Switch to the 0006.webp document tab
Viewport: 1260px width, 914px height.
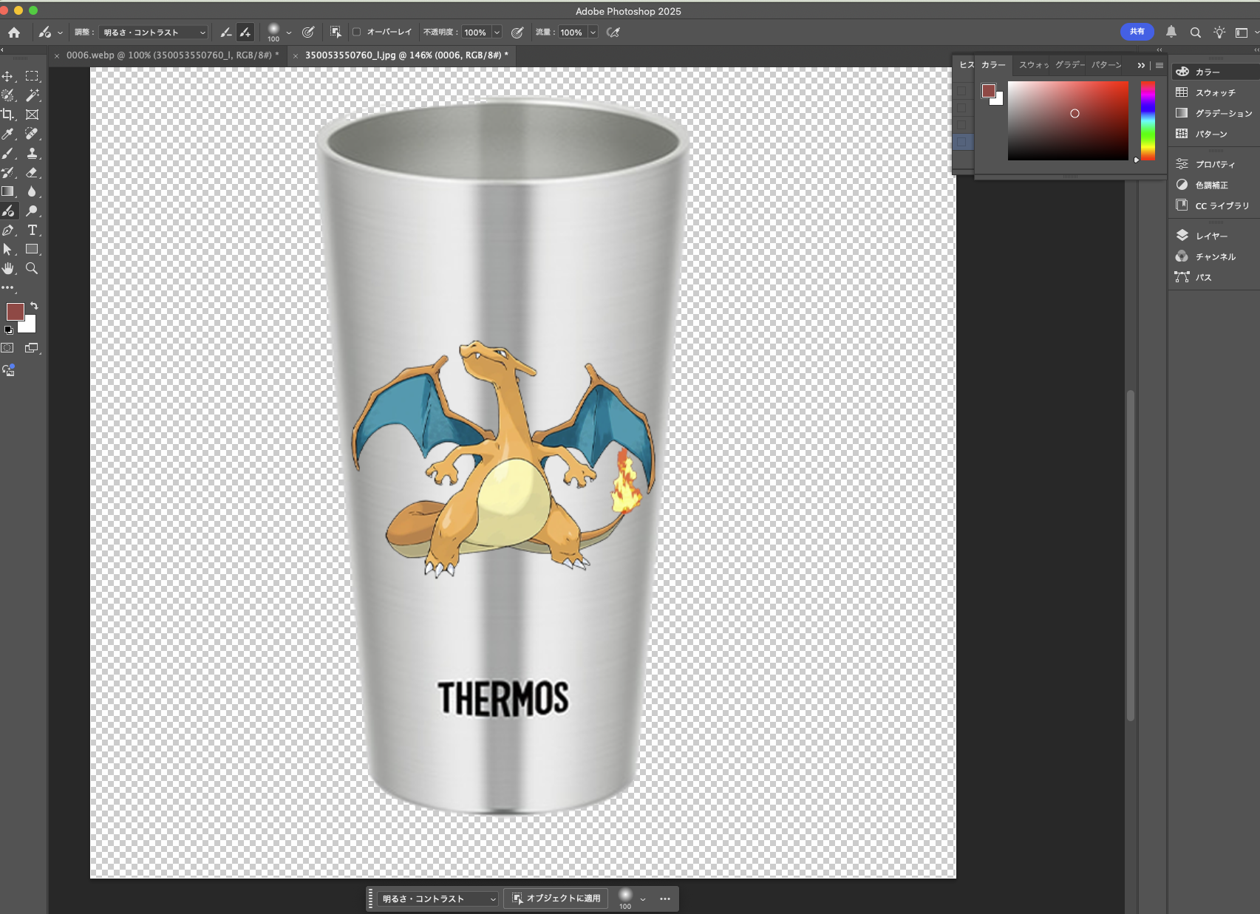[171, 55]
